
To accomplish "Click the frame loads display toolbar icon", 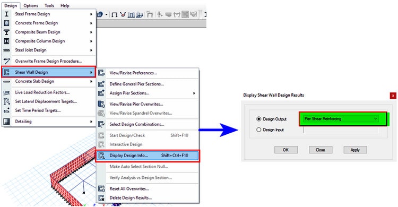I will click(x=131, y=15).
